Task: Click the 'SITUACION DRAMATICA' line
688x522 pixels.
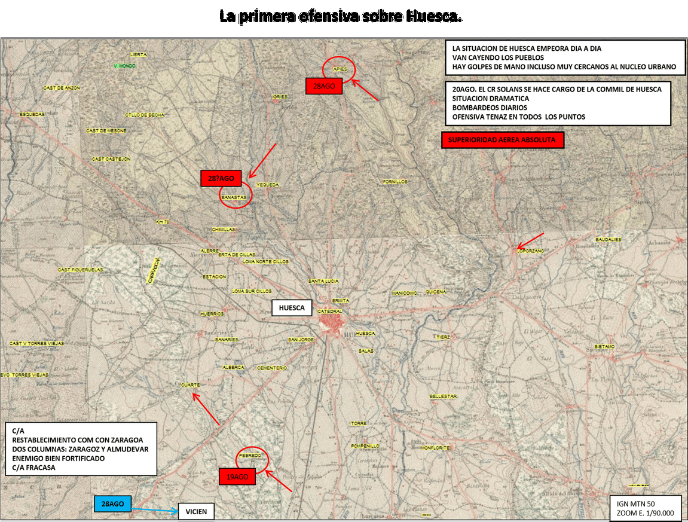Action: point(491,98)
